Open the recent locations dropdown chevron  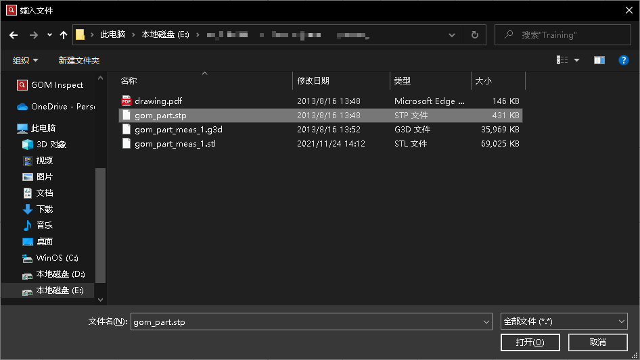click(x=49, y=35)
